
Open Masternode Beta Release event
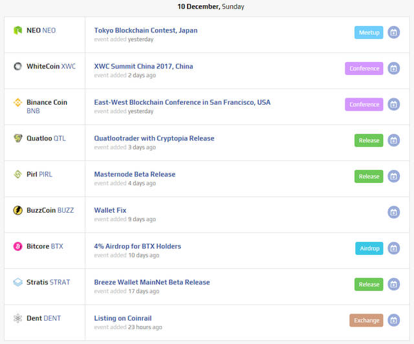[135, 174]
